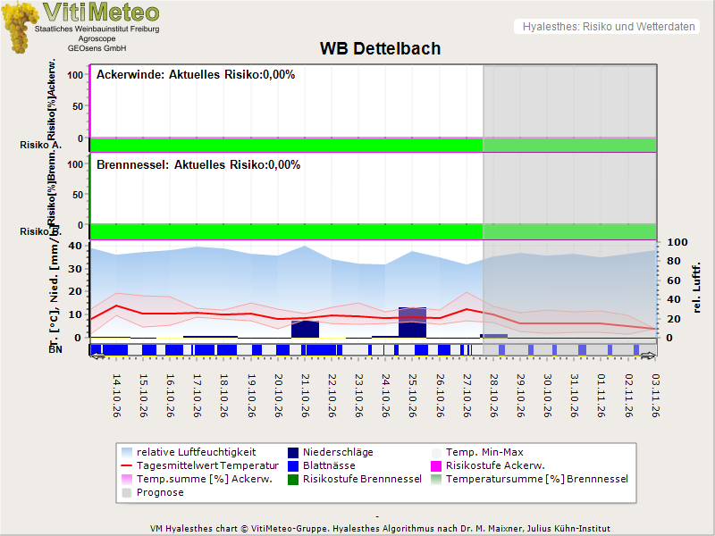Click the precipitation bar on 21.10.26
The image size is (715, 536).
click(x=305, y=329)
